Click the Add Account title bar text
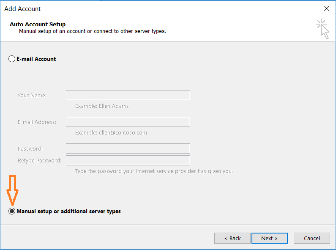The height and width of the screenshot is (250, 336). (x=22, y=9)
